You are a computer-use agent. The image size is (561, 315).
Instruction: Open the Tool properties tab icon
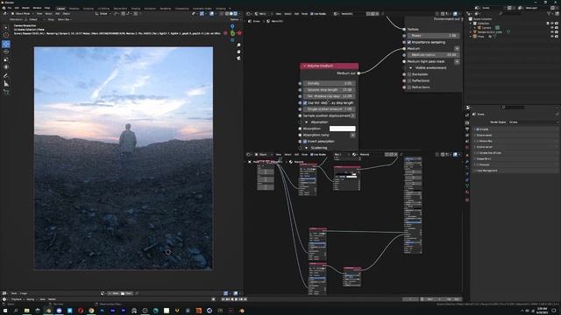[x=467, y=115]
